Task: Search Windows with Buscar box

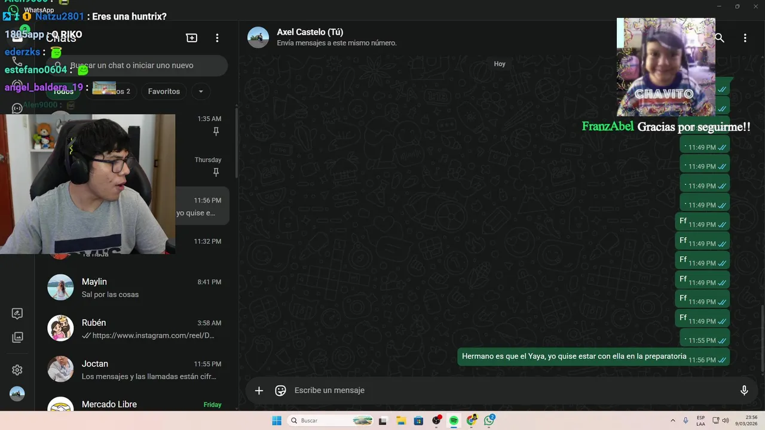Action: pyautogui.click(x=330, y=420)
